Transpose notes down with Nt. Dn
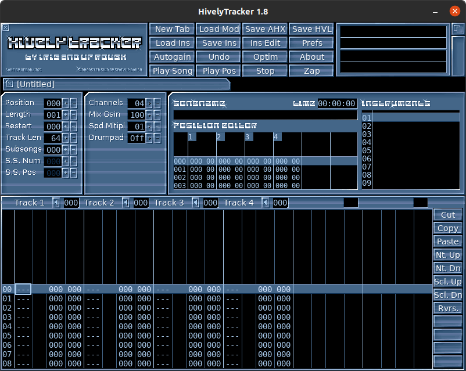466x371 pixels. [x=447, y=268]
